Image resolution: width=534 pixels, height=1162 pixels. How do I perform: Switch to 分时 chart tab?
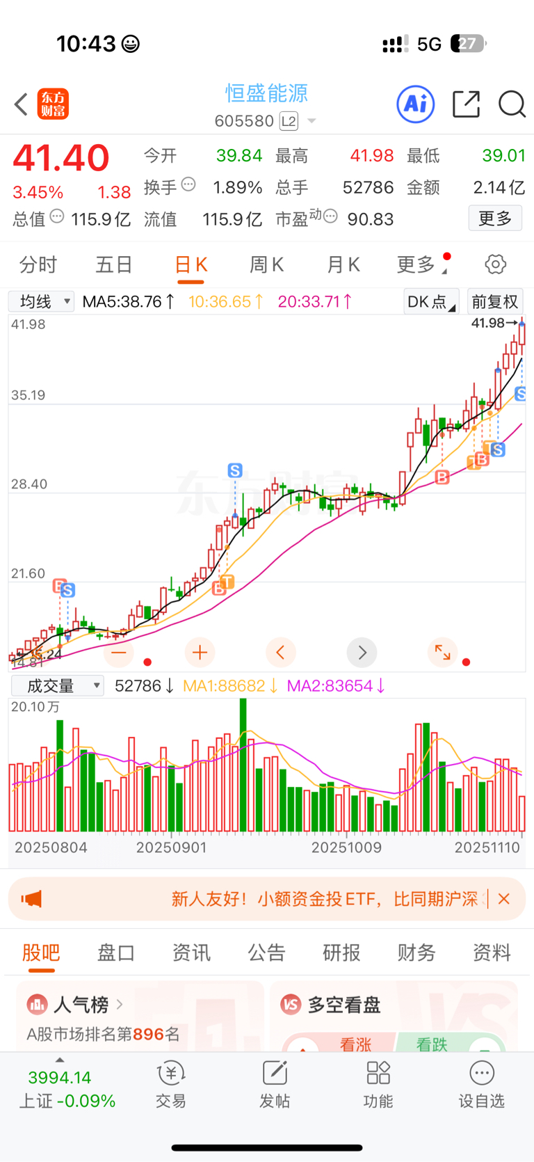coord(38,264)
